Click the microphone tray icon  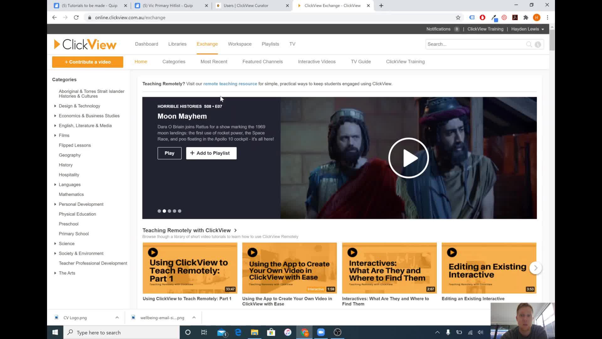(448, 332)
